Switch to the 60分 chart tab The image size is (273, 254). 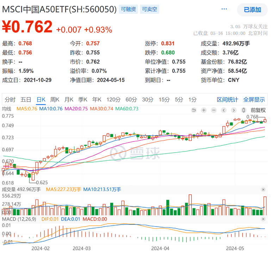(131, 100)
